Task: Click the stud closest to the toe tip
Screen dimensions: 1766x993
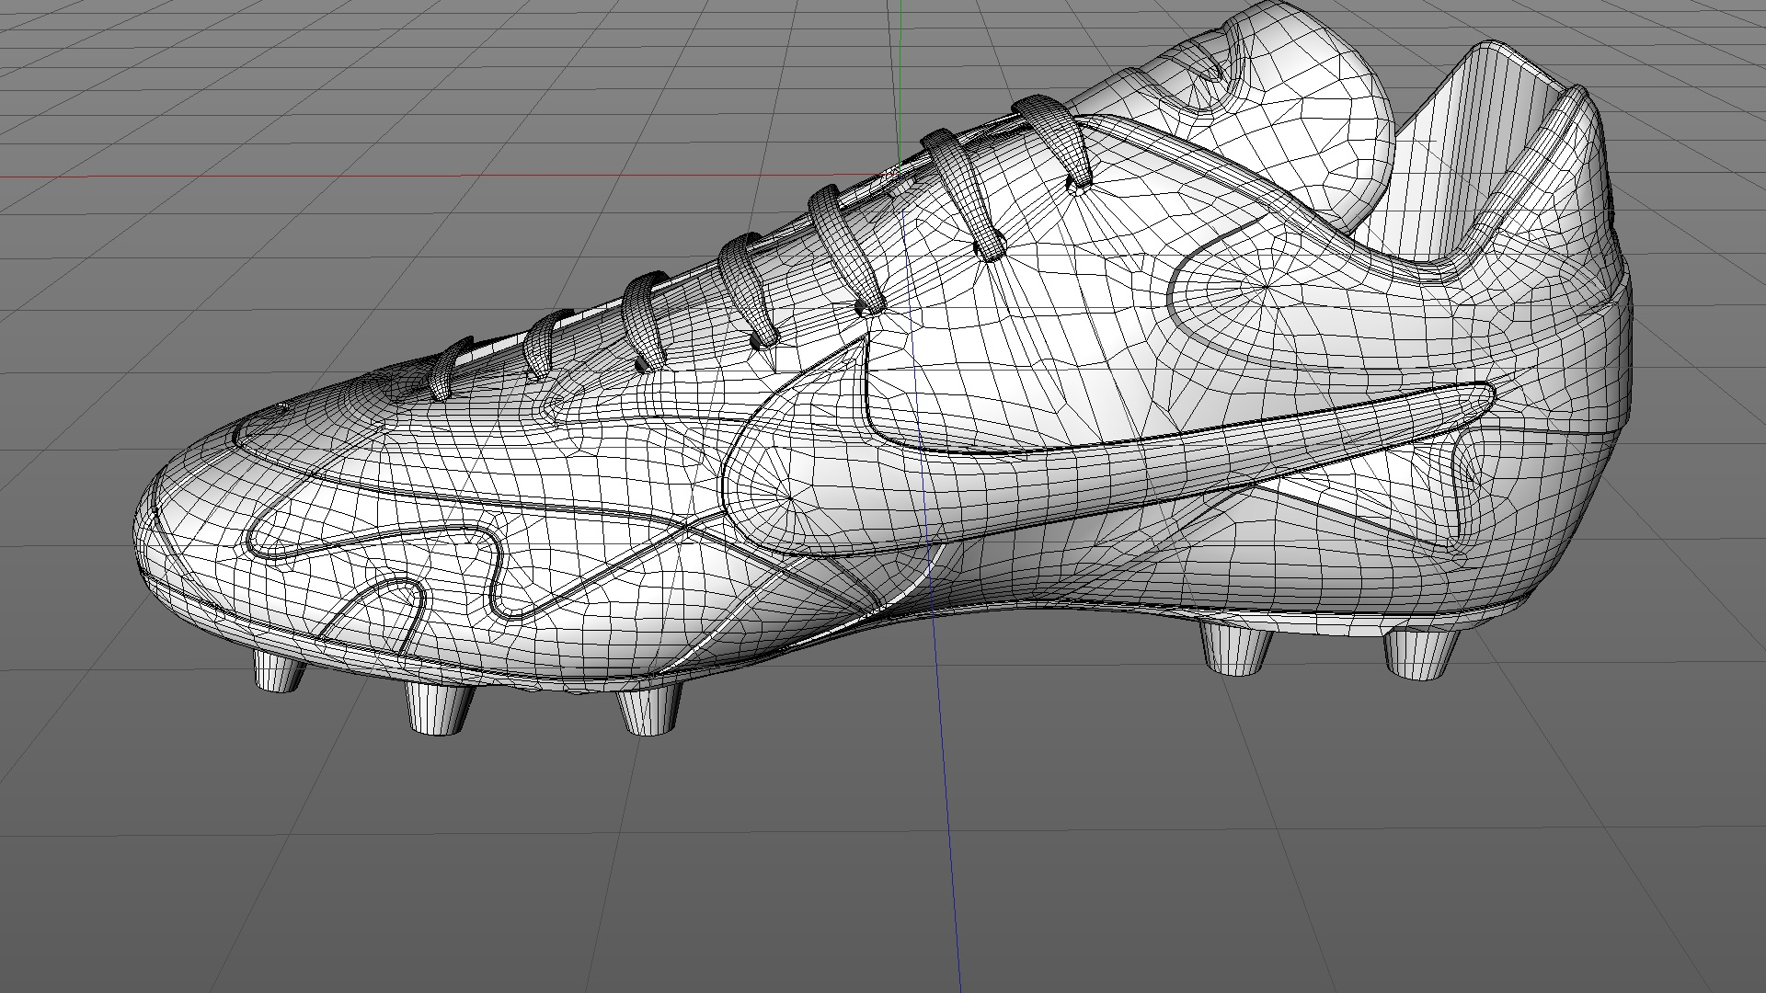Action: click(x=279, y=671)
